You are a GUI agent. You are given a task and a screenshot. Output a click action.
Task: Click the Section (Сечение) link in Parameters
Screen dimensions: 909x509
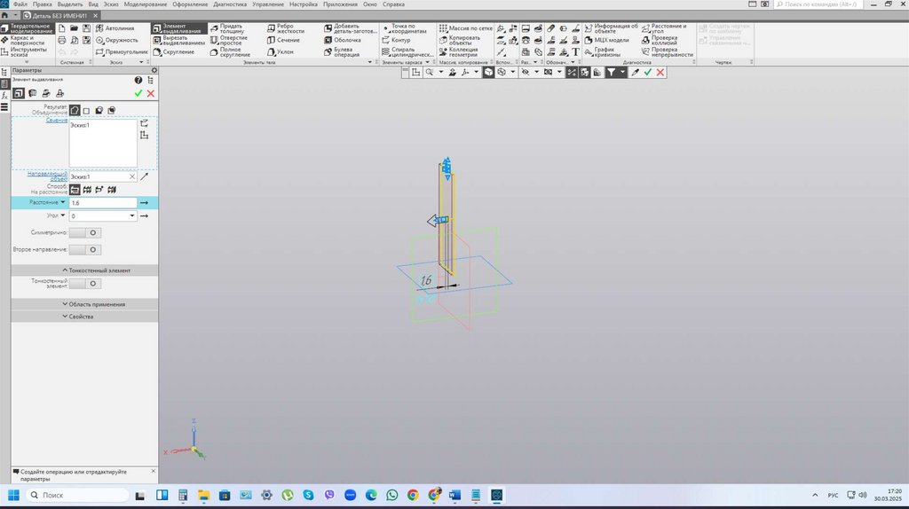click(x=57, y=121)
